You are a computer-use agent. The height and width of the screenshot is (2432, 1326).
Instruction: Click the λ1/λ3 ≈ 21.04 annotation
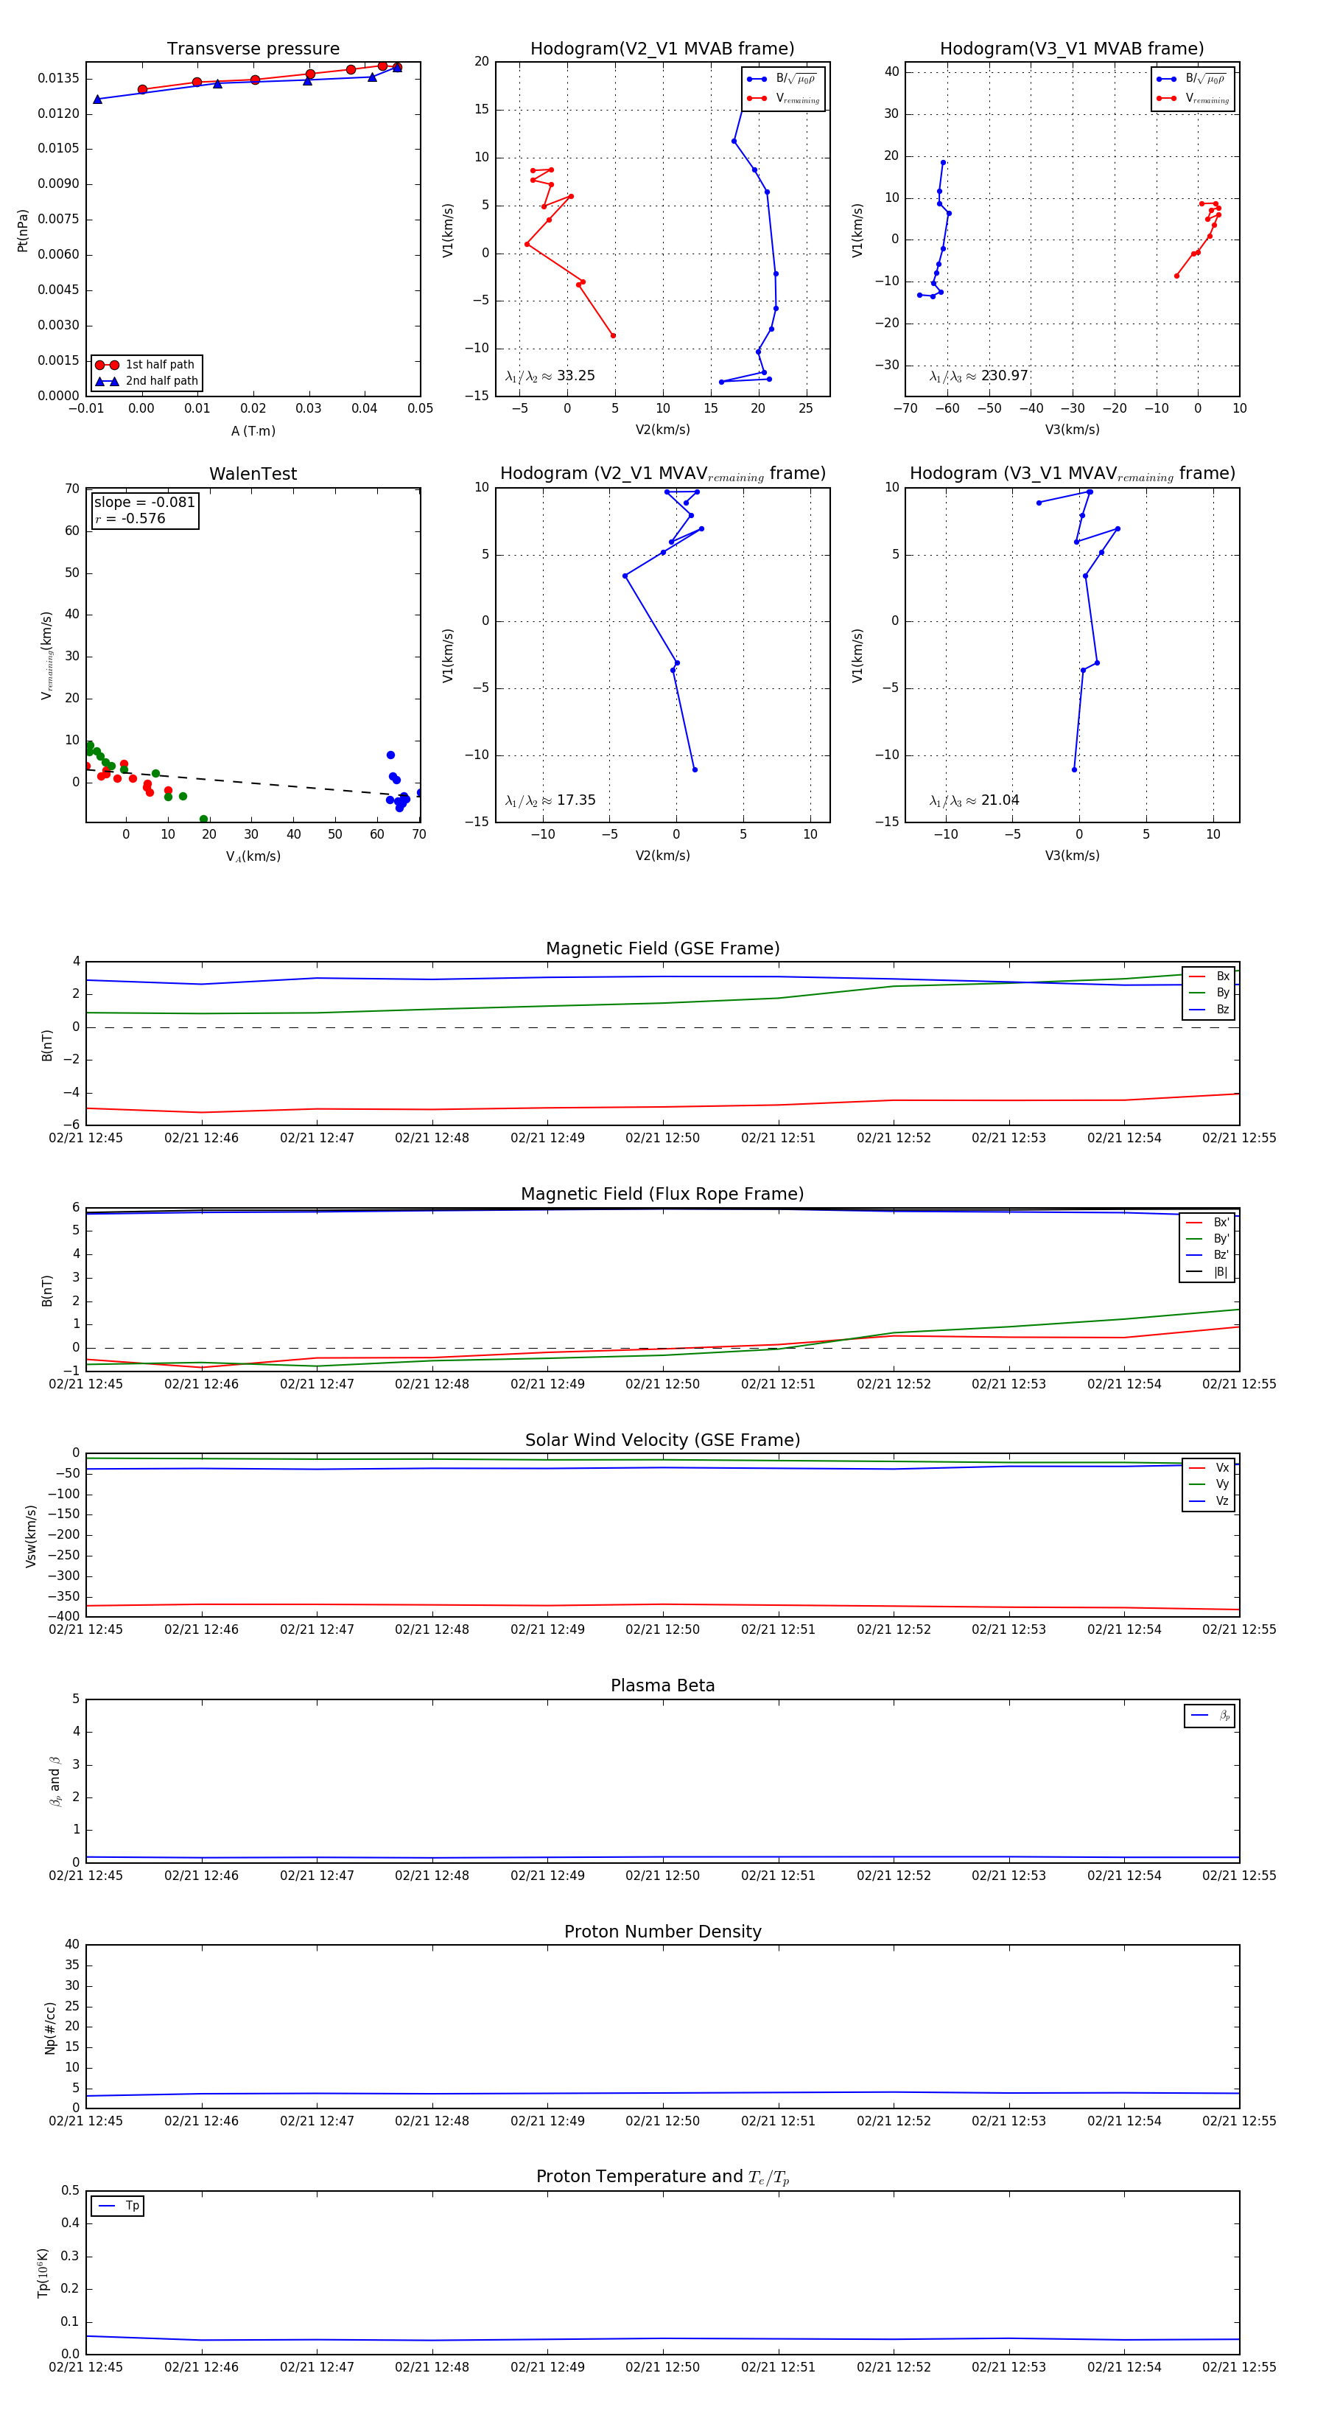tap(974, 800)
